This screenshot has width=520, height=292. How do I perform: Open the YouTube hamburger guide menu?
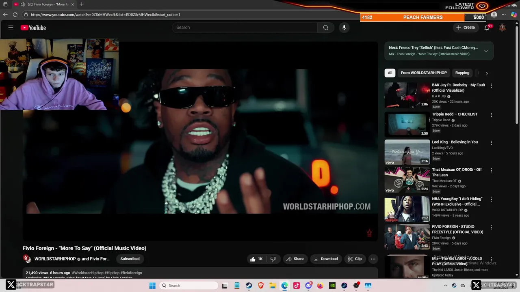[11, 28]
